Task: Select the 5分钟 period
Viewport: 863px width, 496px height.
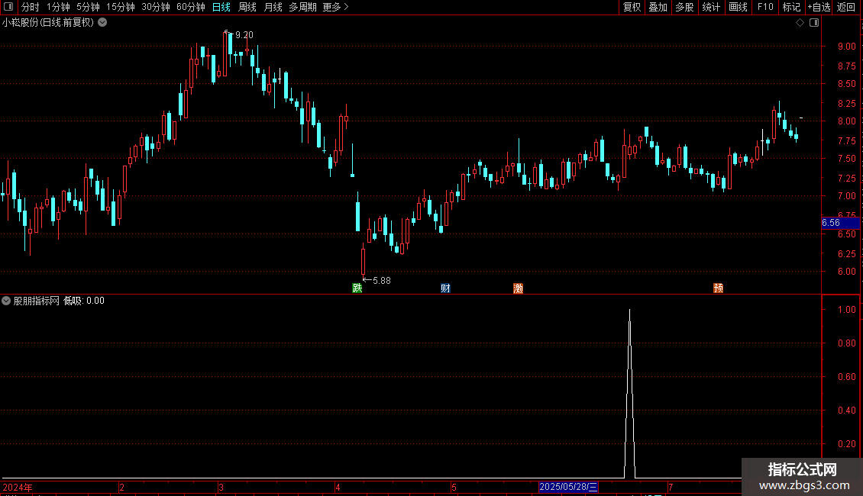Action: 88,7
